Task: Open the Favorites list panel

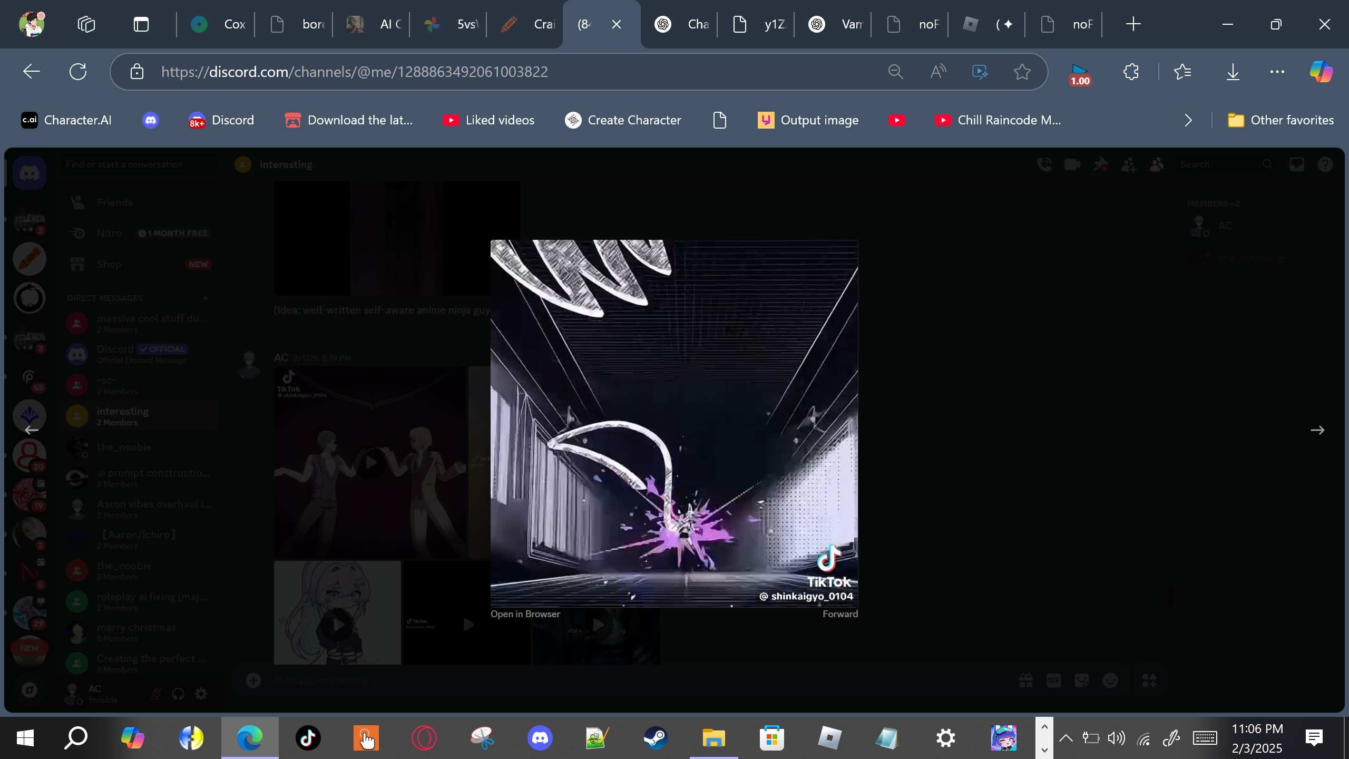Action: click(x=1182, y=72)
